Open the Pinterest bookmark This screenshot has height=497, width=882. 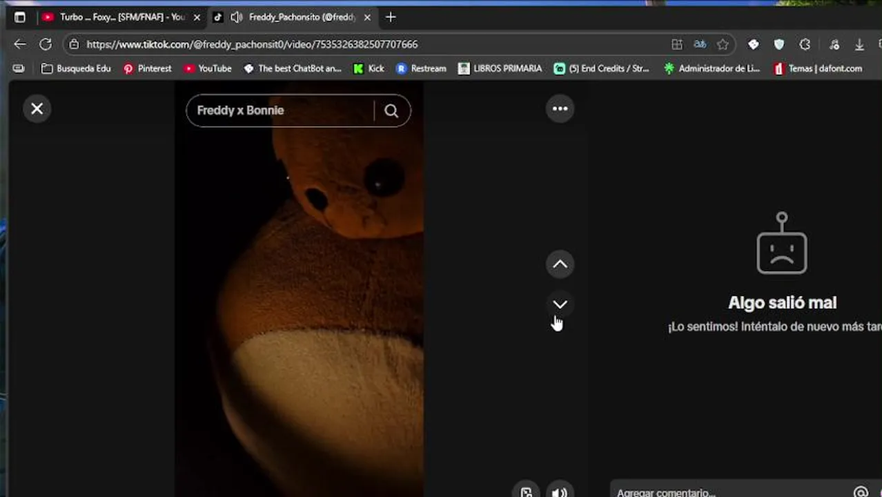(147, 68)
